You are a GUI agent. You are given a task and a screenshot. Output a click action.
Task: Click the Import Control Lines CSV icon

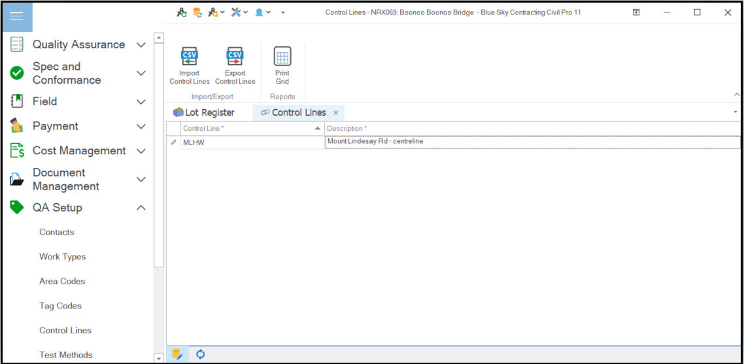click(x=190, y=57)
